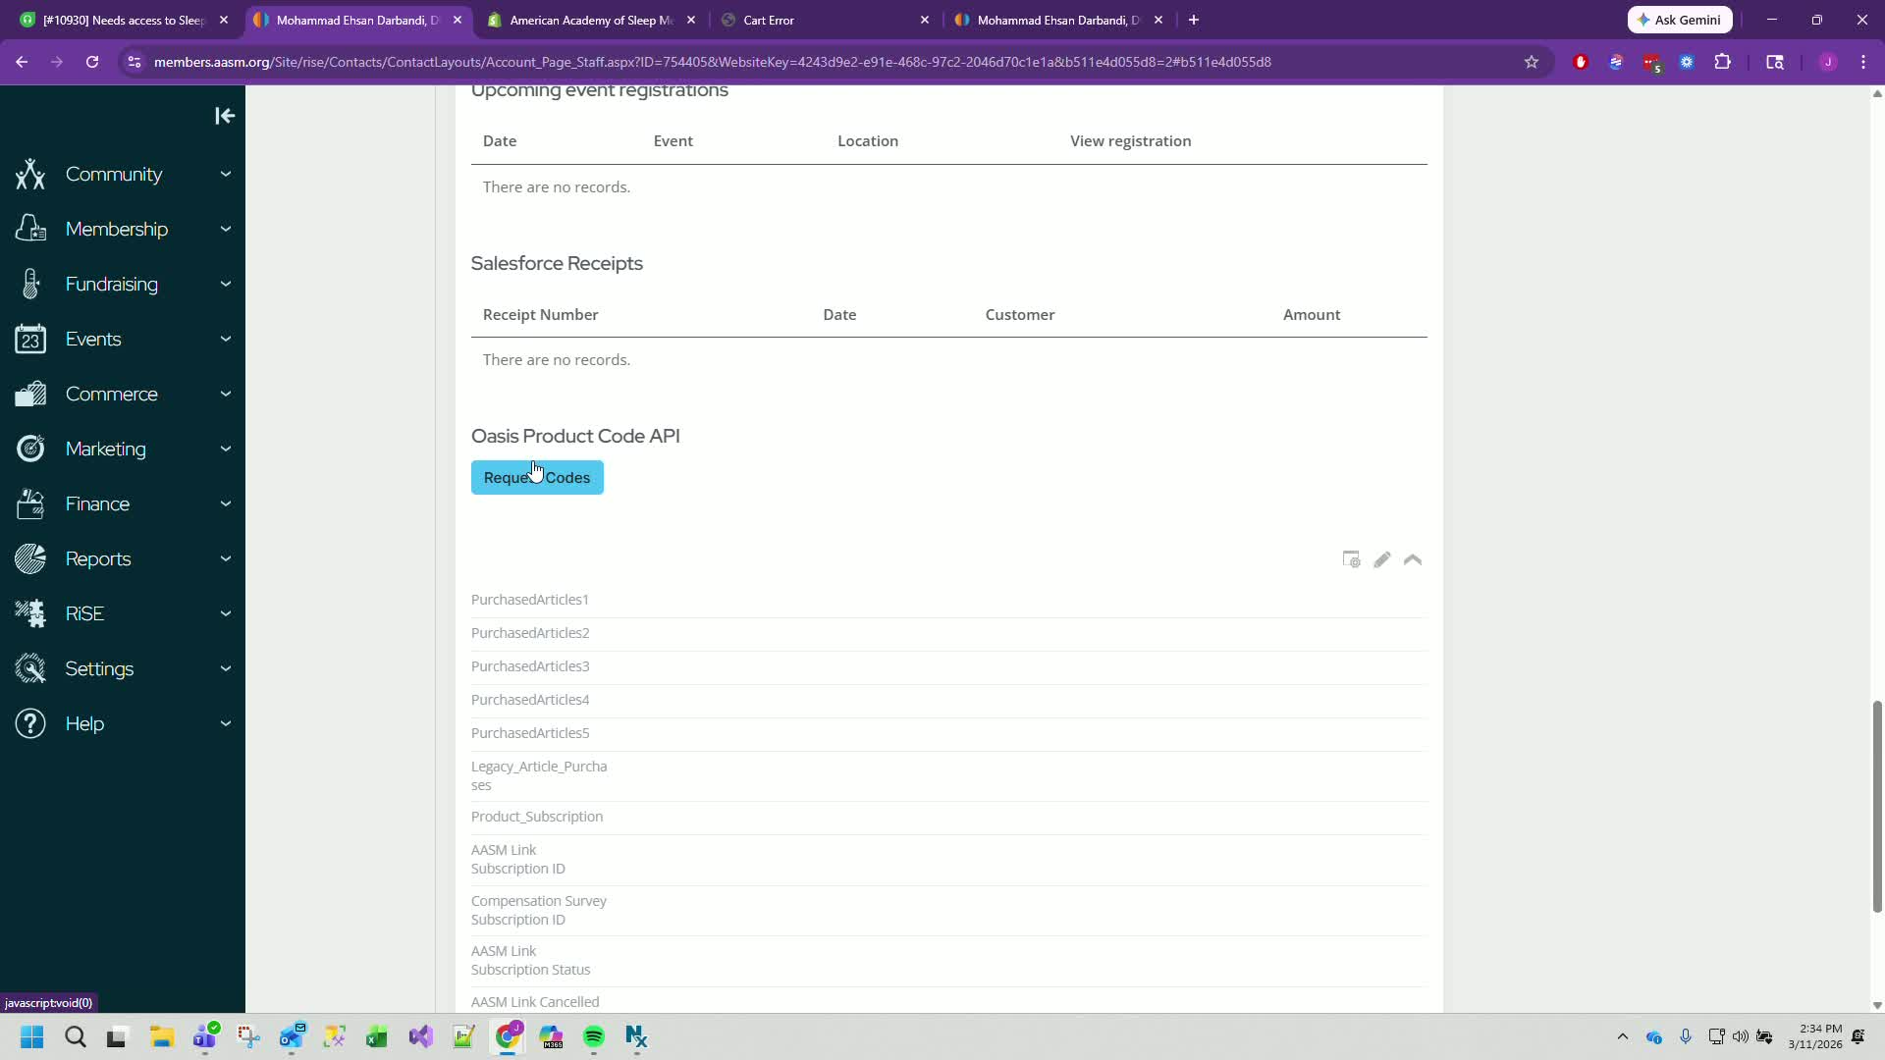Click the page vertical scrollbar thumb

1877,805
